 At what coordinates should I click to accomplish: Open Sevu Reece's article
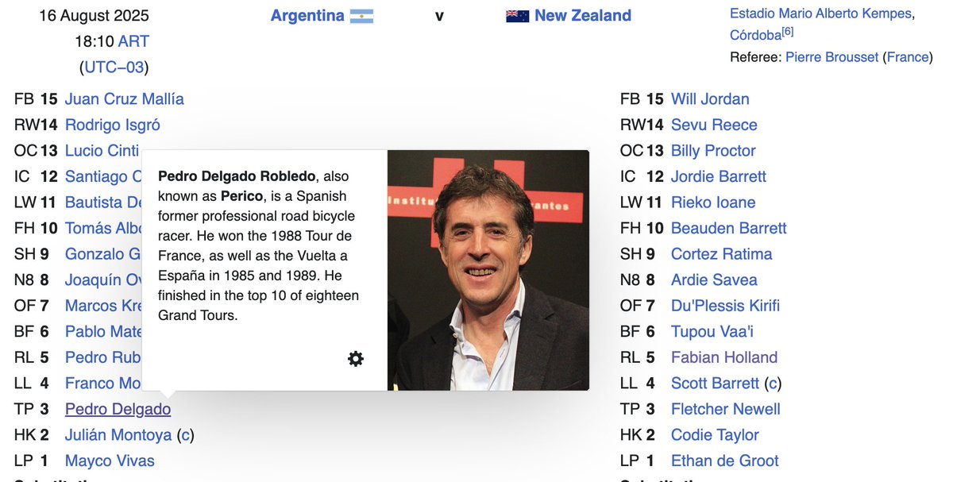[x=714, y=125]
